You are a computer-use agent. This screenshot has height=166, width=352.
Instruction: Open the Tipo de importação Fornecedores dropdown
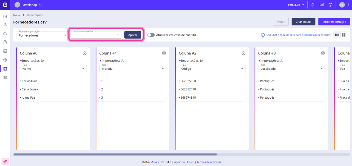click(x=42, y=35)
